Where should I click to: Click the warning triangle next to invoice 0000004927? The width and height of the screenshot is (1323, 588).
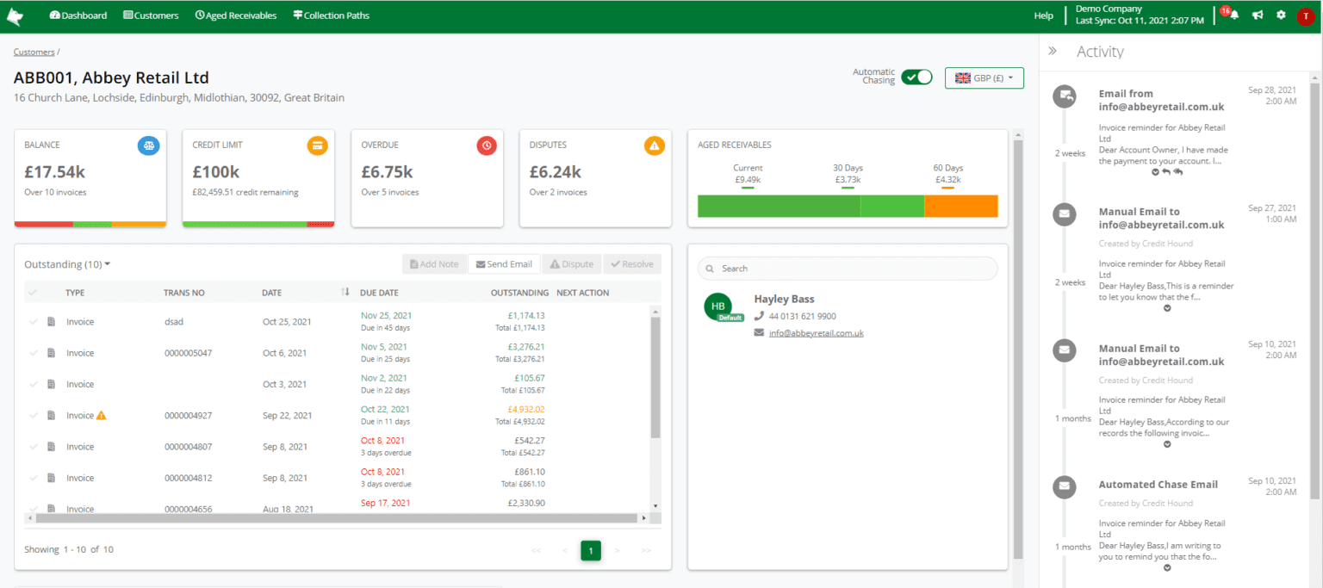(x=102, y=415)
